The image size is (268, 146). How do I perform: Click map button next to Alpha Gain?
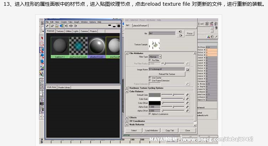[187, 107]
